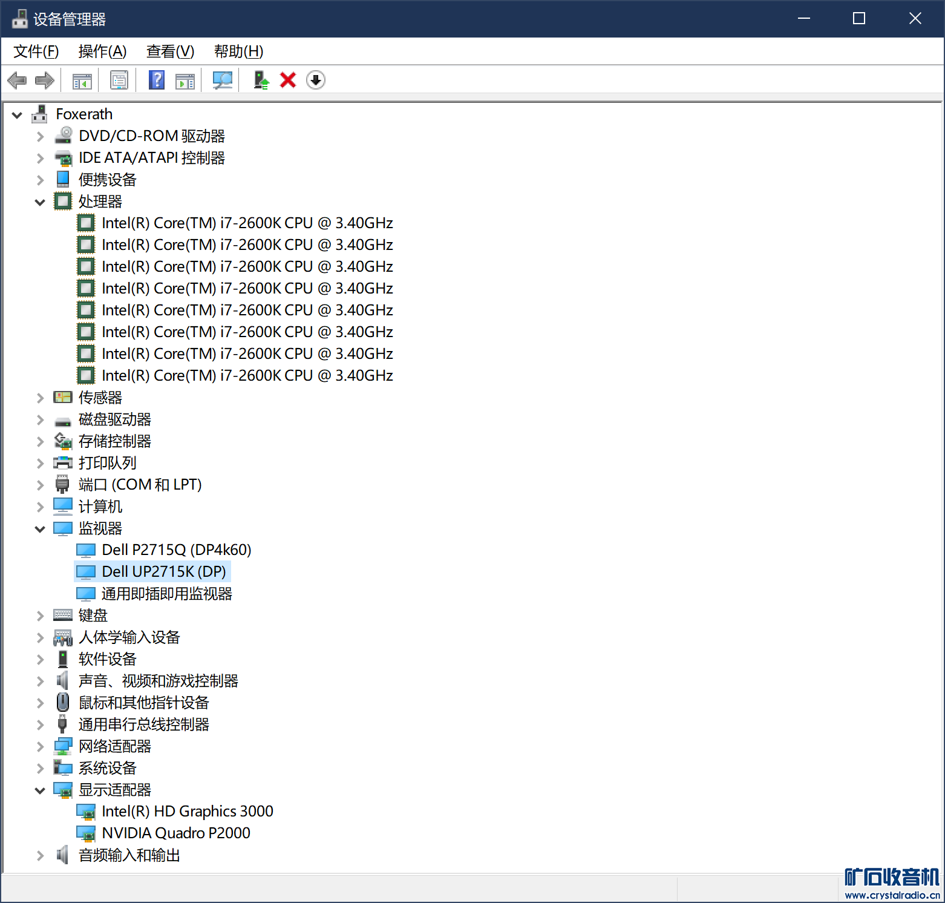The width and height of the screenshot is (945, 903).
Task: Maximize the 设备管理器 window
Action: pos(859,19)
